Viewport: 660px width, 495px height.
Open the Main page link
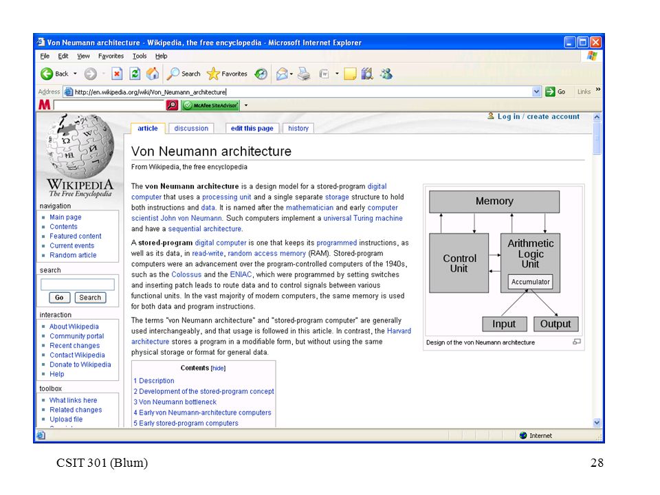[x=65, y=217]
